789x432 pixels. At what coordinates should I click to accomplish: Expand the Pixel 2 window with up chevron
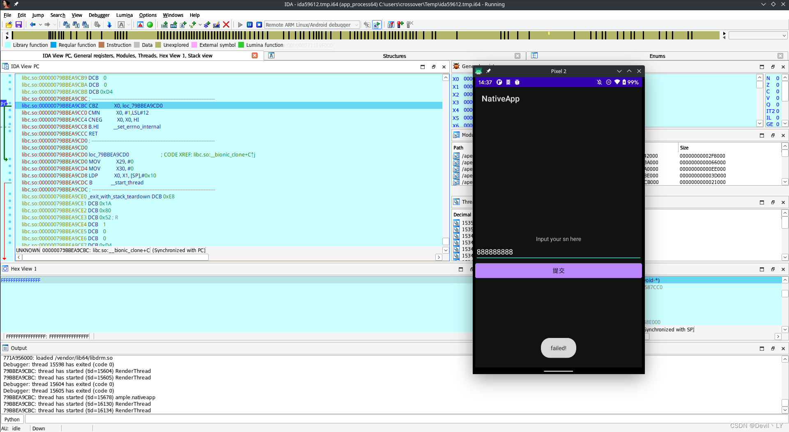pos(629,71)
